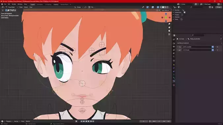Open the World properties tab
223x125 pixels.
(x=174, y=57)
